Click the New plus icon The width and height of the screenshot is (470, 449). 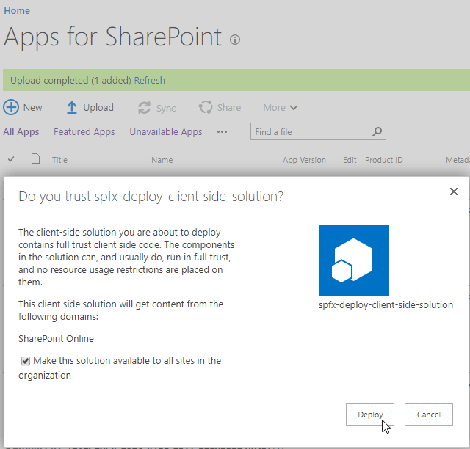pos(12,108)
